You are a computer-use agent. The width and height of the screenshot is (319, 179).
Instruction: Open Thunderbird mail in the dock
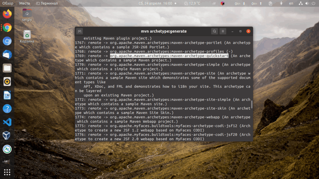[x=7, y=55]
